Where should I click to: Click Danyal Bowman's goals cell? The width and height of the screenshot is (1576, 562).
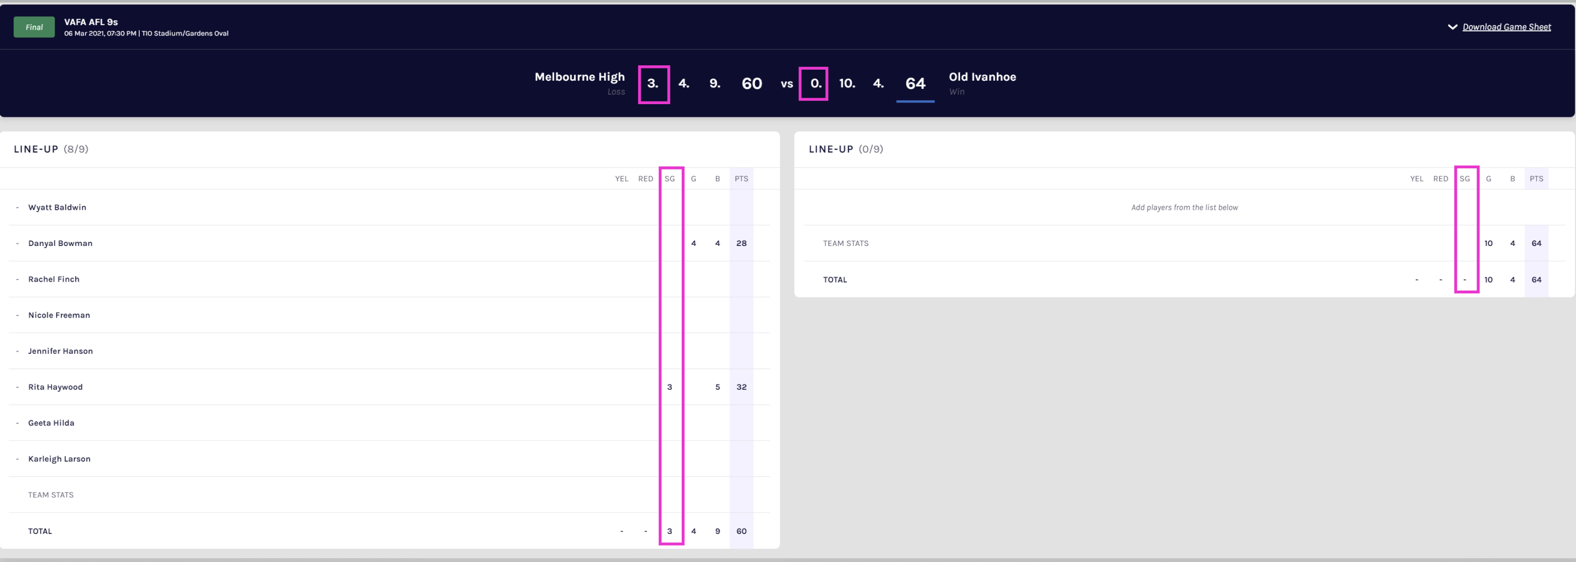click(x=693, y=243)
